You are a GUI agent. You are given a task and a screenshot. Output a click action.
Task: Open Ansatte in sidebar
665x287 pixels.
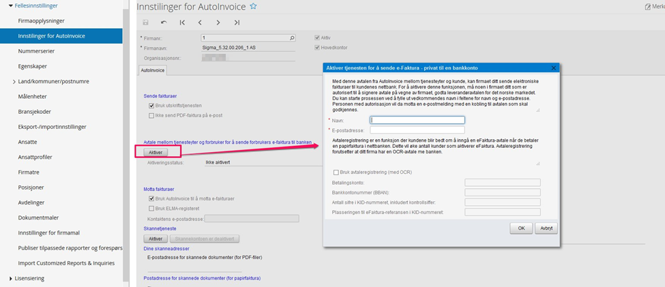pyautogui.click(x=27, y=142)
